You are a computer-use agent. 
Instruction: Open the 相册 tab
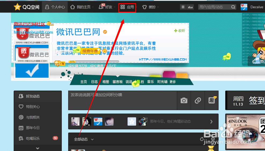pos(106,82)
